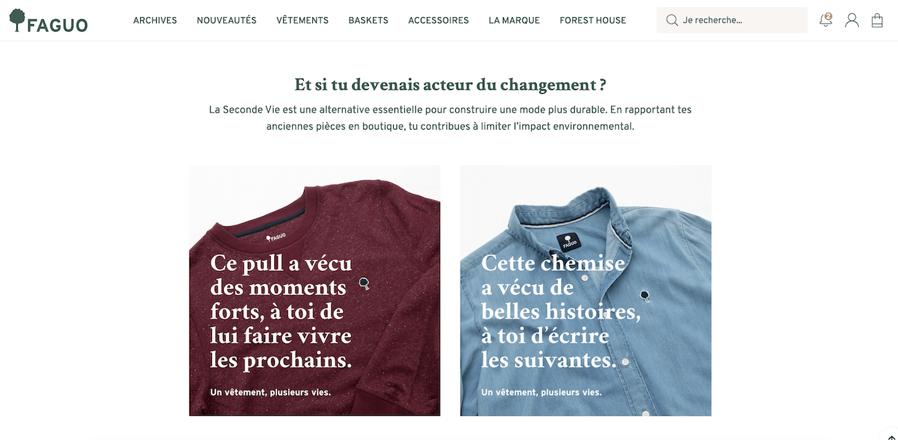
Task: Expand the Baskets menu
Action: [368, 21]
